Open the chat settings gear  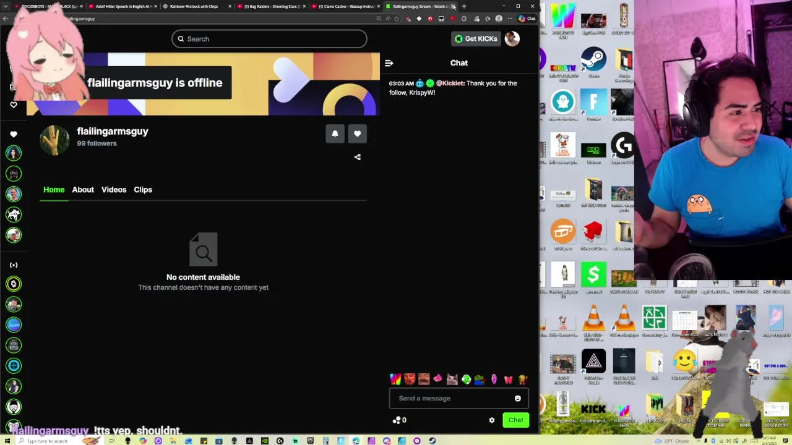492,420
